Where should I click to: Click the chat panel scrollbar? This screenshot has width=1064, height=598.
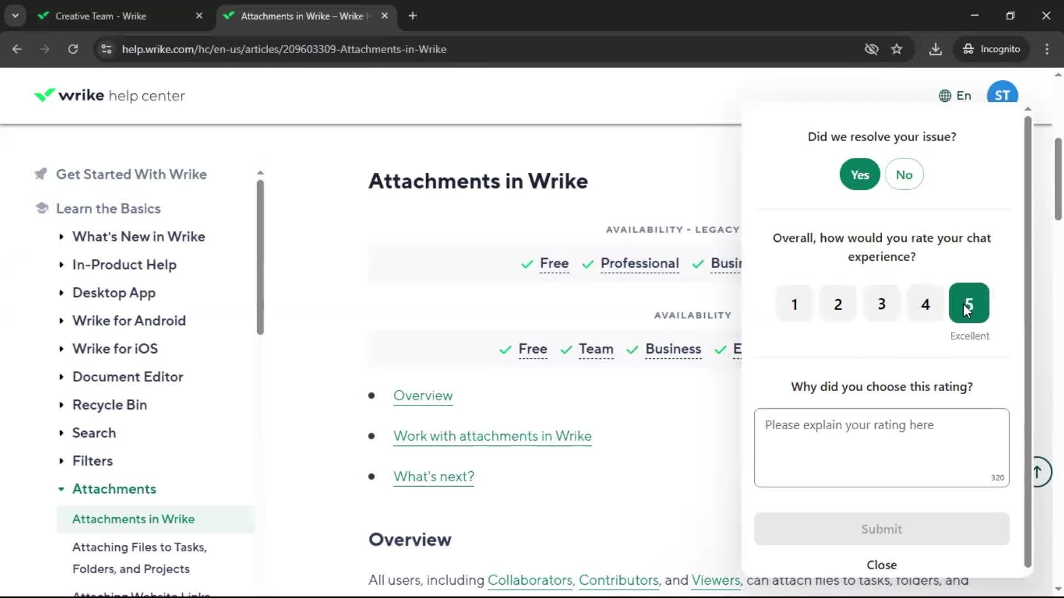(x=1027, y=342)
